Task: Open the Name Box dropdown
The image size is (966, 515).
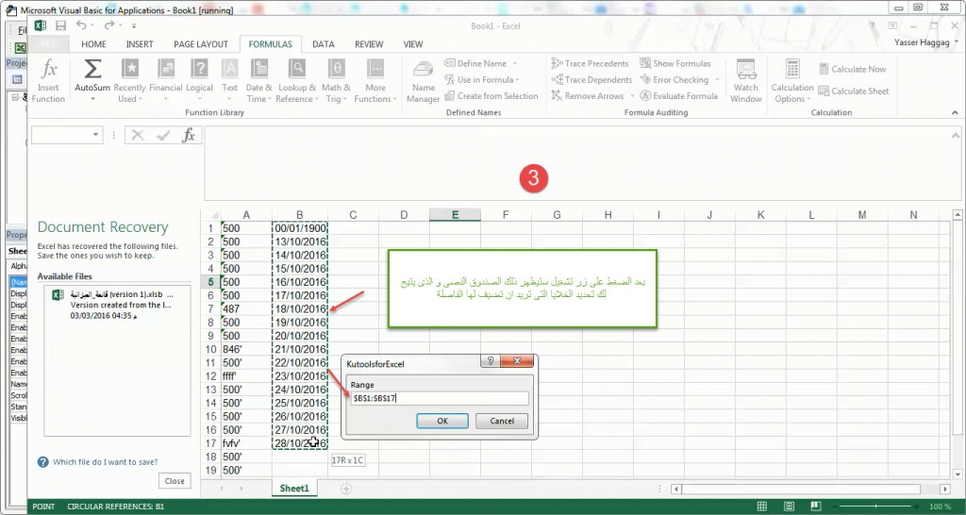Action: (x=96, y=135)
